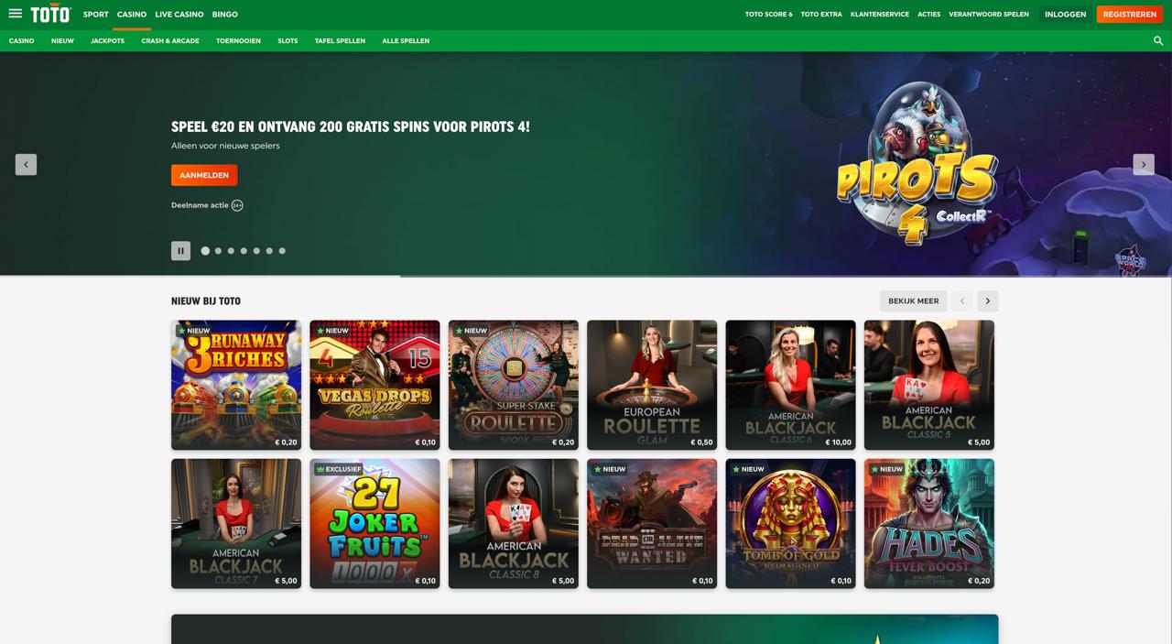Click the orange Registreren button
This screenshot has height=644, width=1172.
(x=1129, y=15)
